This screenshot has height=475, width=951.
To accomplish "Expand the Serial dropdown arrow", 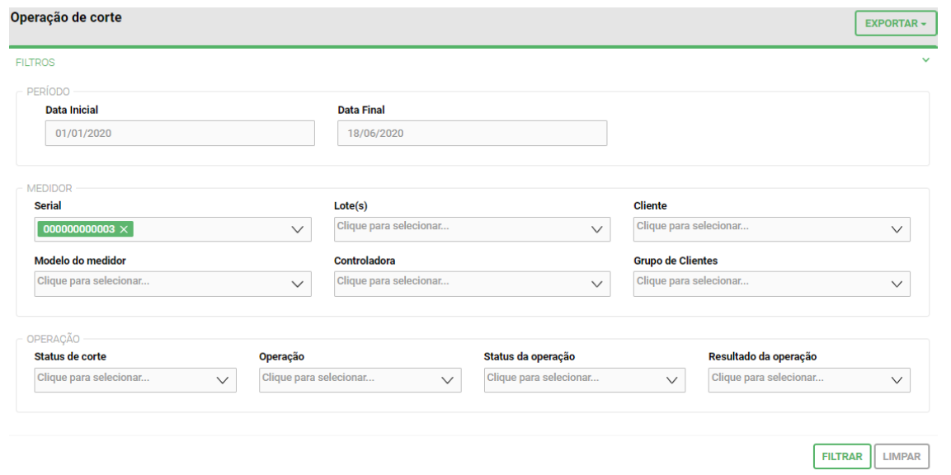I will tap(298, 230).
